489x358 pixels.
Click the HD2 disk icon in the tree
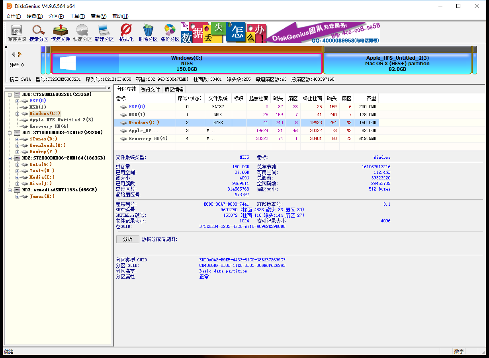[x=17, y=158]
